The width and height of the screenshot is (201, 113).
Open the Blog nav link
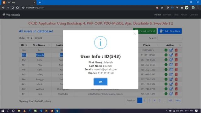pos(176,15)
